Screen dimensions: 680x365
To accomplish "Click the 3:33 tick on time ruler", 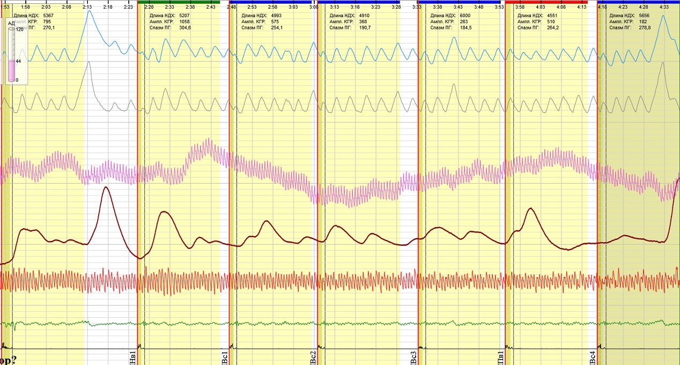I will point(417,8).
